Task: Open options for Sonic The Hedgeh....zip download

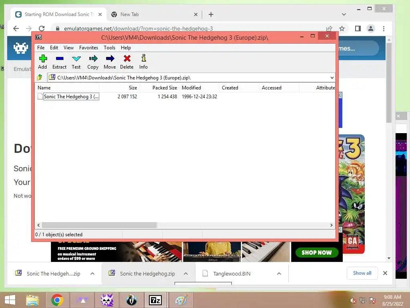Action: [92, 274]
